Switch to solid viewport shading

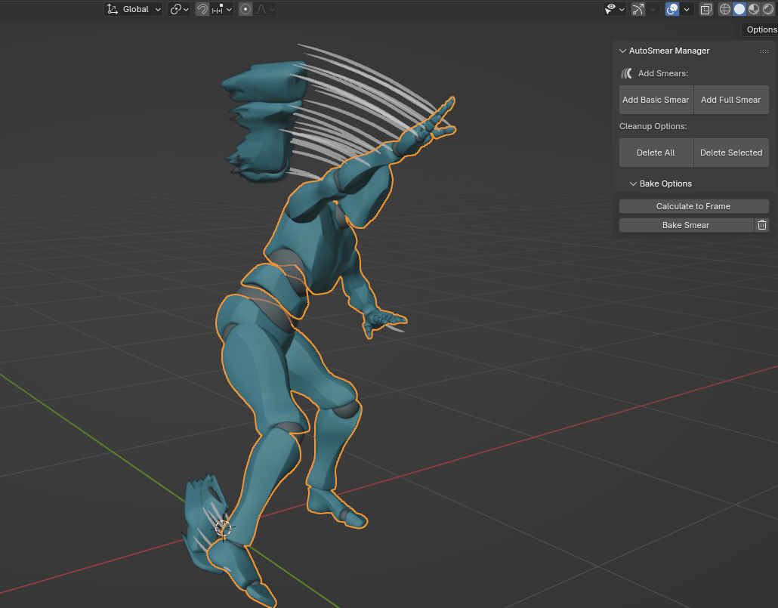pos(739,9)
